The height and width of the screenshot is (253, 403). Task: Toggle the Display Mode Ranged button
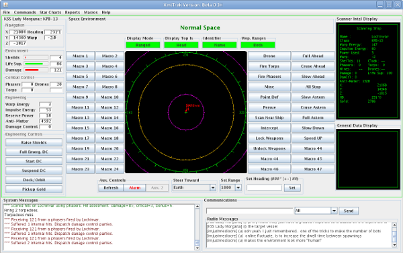143,45
